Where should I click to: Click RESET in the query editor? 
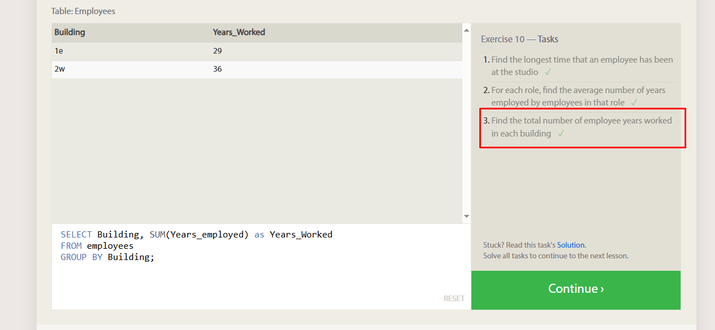454,298
